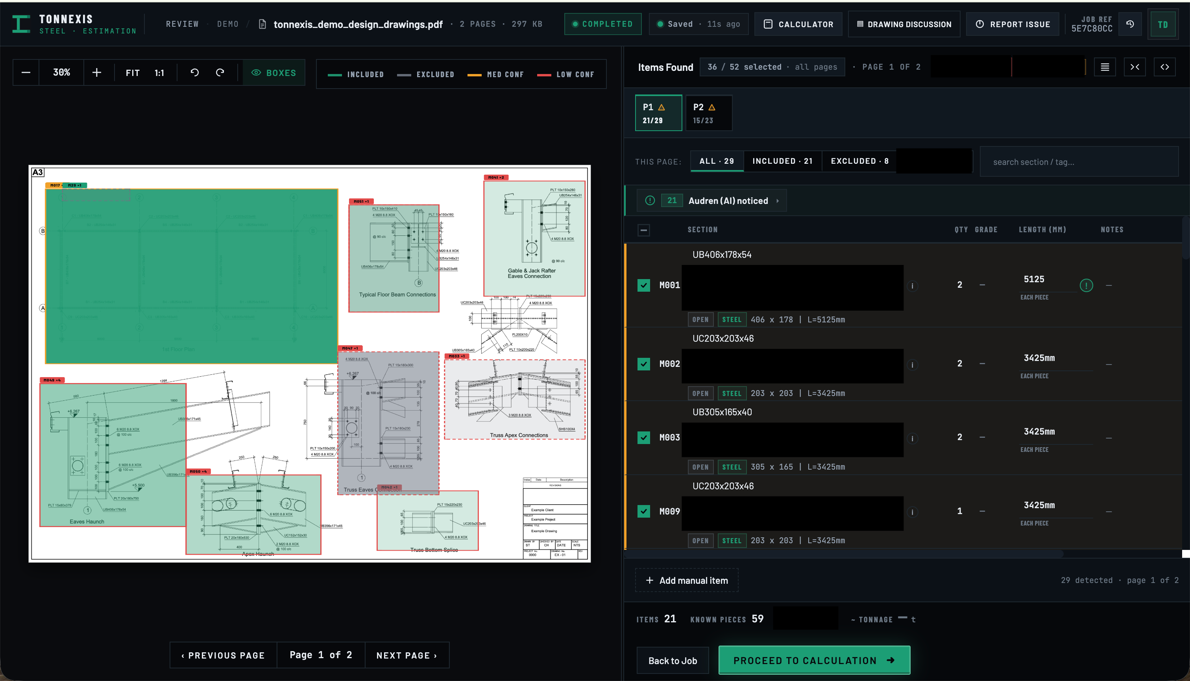Click Back to Job
The height and width of the screenshot is (681, 1190).
click(x=673, y=661)
